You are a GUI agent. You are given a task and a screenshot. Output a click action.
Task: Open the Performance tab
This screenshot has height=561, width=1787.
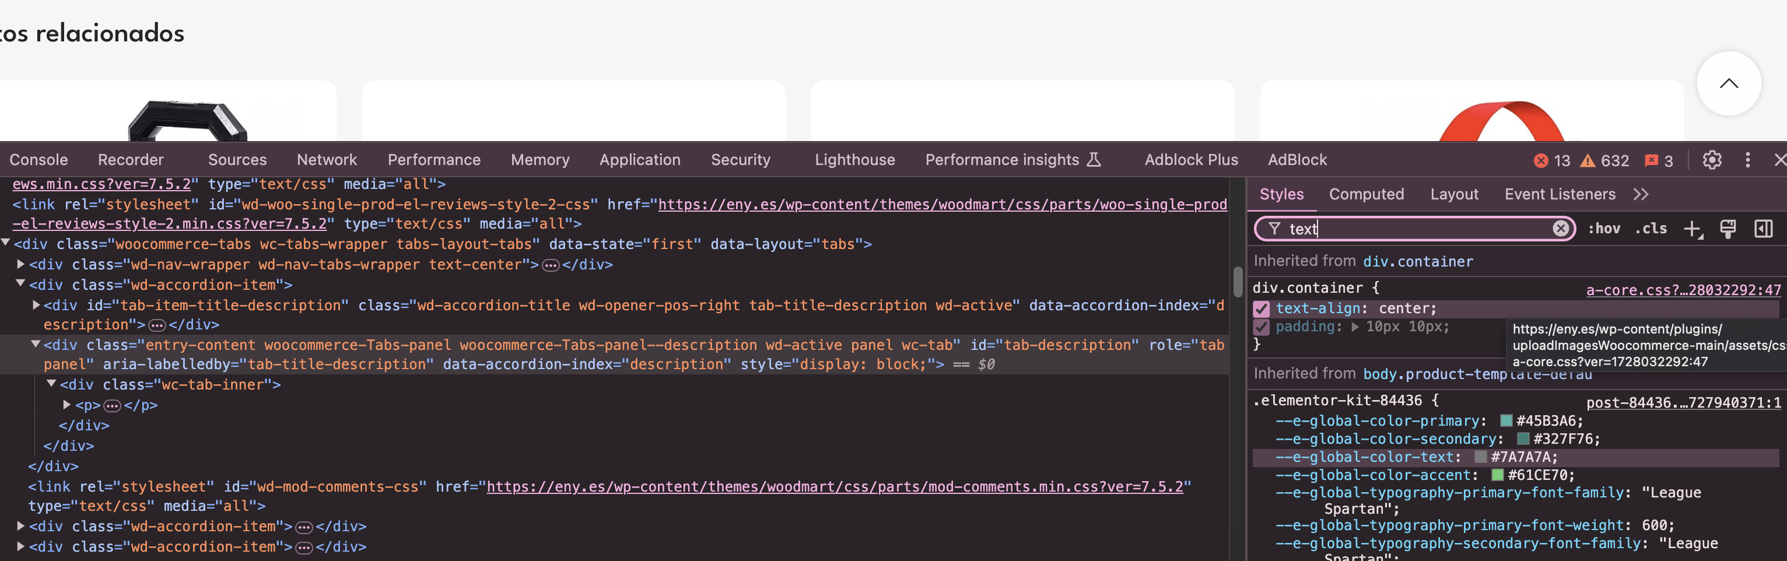[435, 160]
